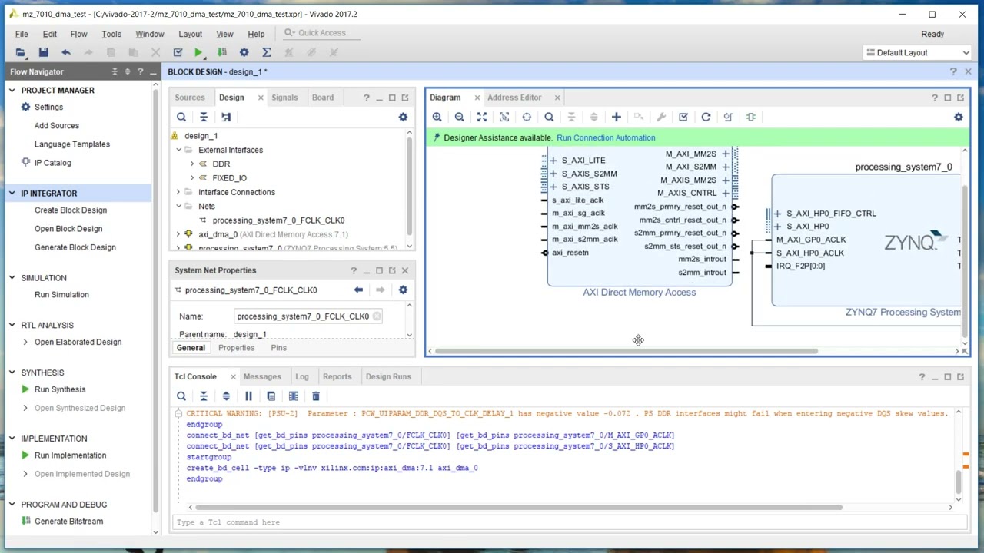Zoom out on the block diagram
This screenshot has width=984, height=553.
[x=459, y=117]
